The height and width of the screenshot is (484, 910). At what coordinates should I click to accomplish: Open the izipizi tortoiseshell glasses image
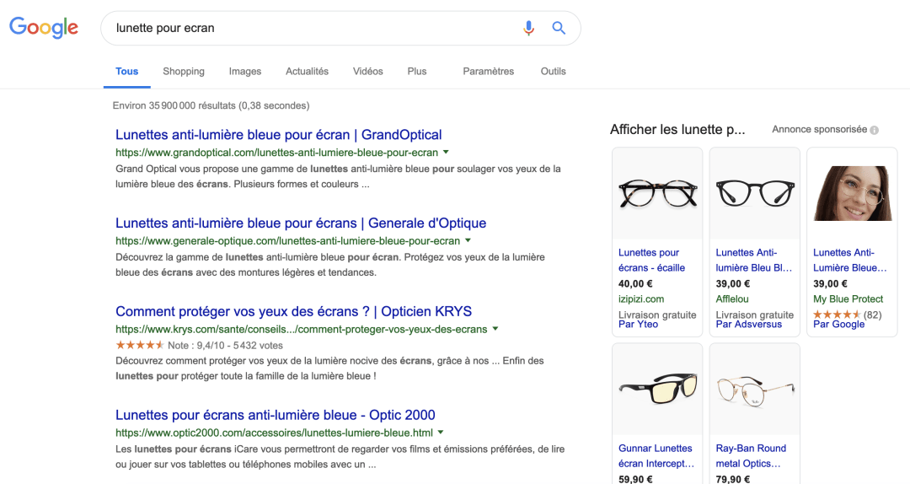tap(657, 194)
